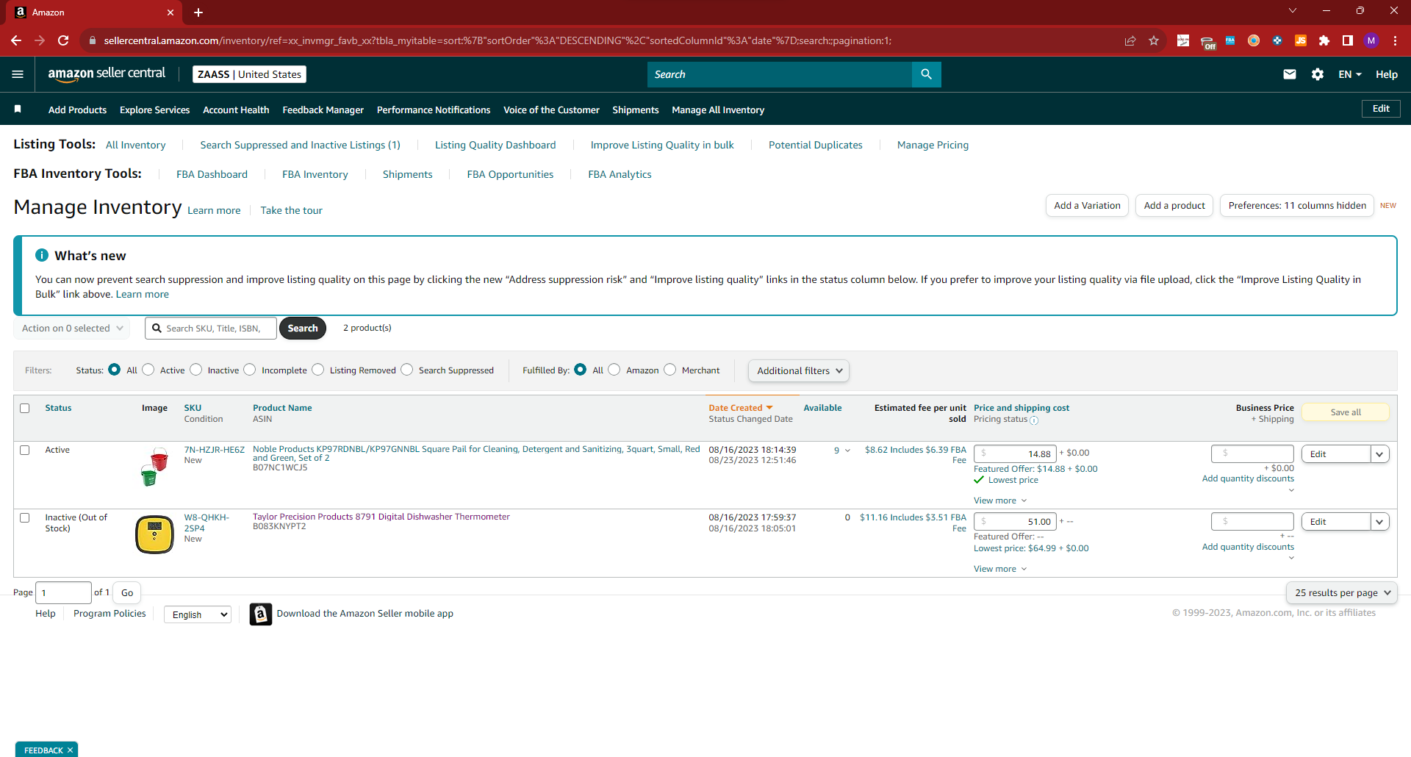Click the browser back arrow
The image size is (1411, 757).
coord(16,40)
